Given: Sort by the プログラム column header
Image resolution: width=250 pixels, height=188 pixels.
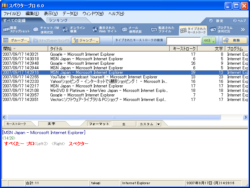Looking at the screenshot, I should tap(236, 49).
